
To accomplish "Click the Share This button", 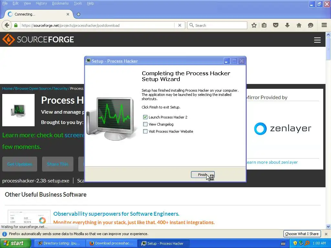I will click(58, 164).
